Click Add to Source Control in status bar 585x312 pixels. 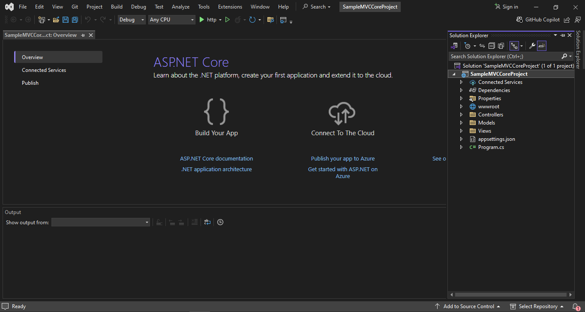[x=468, y=306]
